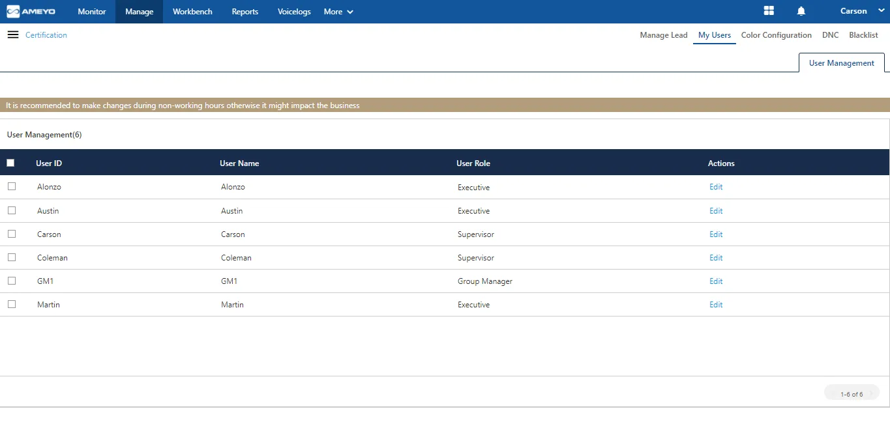Edit the Coleman user row
890x422 pixels.
tap(716, 258)
